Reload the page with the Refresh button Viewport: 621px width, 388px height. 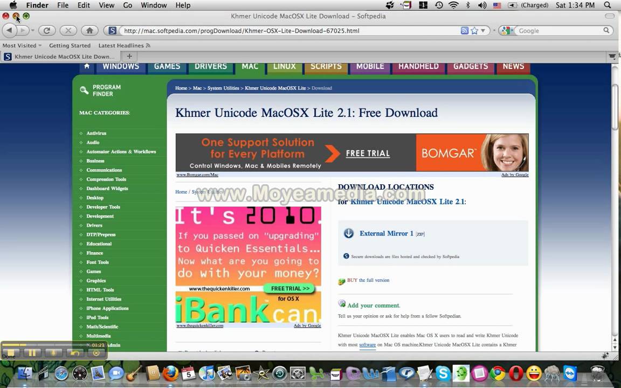47,31
